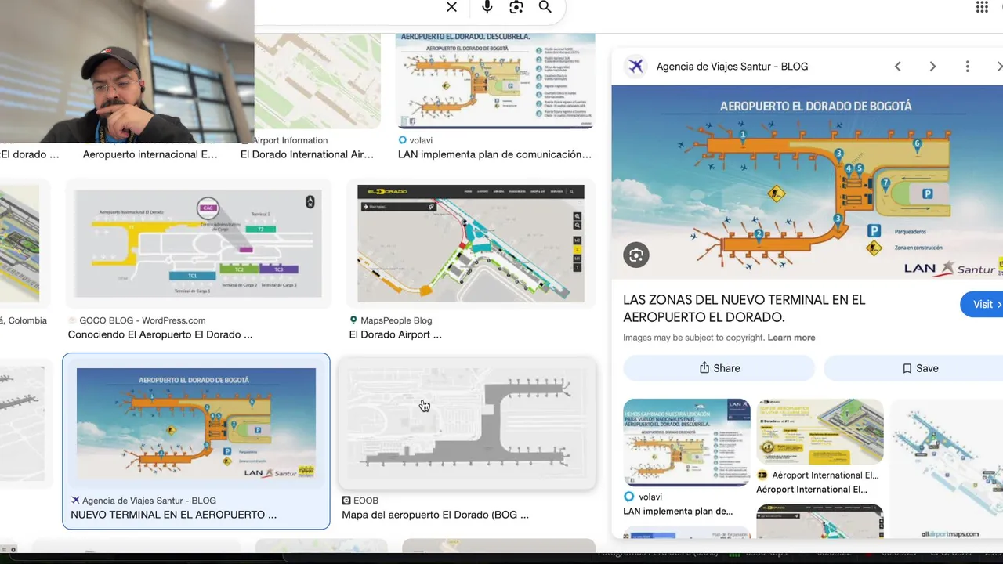Open Google Lens image search icon
1003x564 pixels.
pyautogui.click(x=516, y=7)
